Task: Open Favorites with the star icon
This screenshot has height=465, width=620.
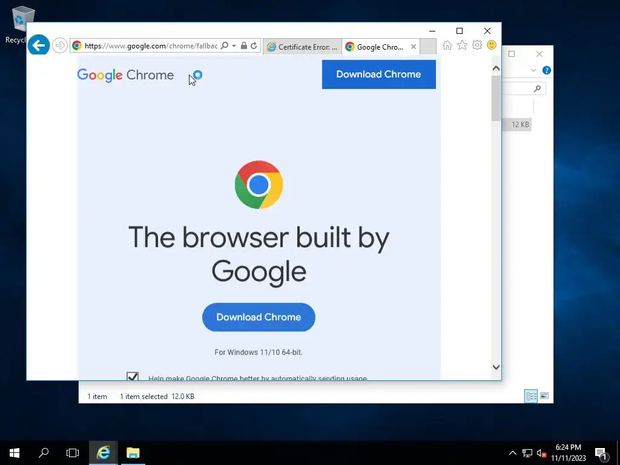Action: tap(462, 45)
